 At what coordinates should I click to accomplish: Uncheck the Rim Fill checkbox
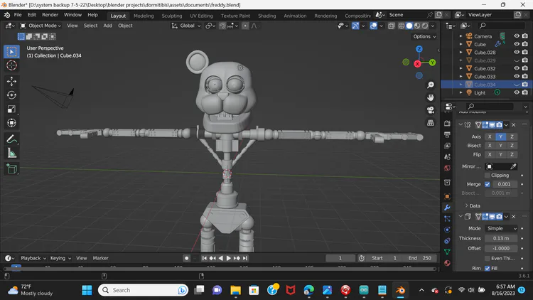point(488,268)
